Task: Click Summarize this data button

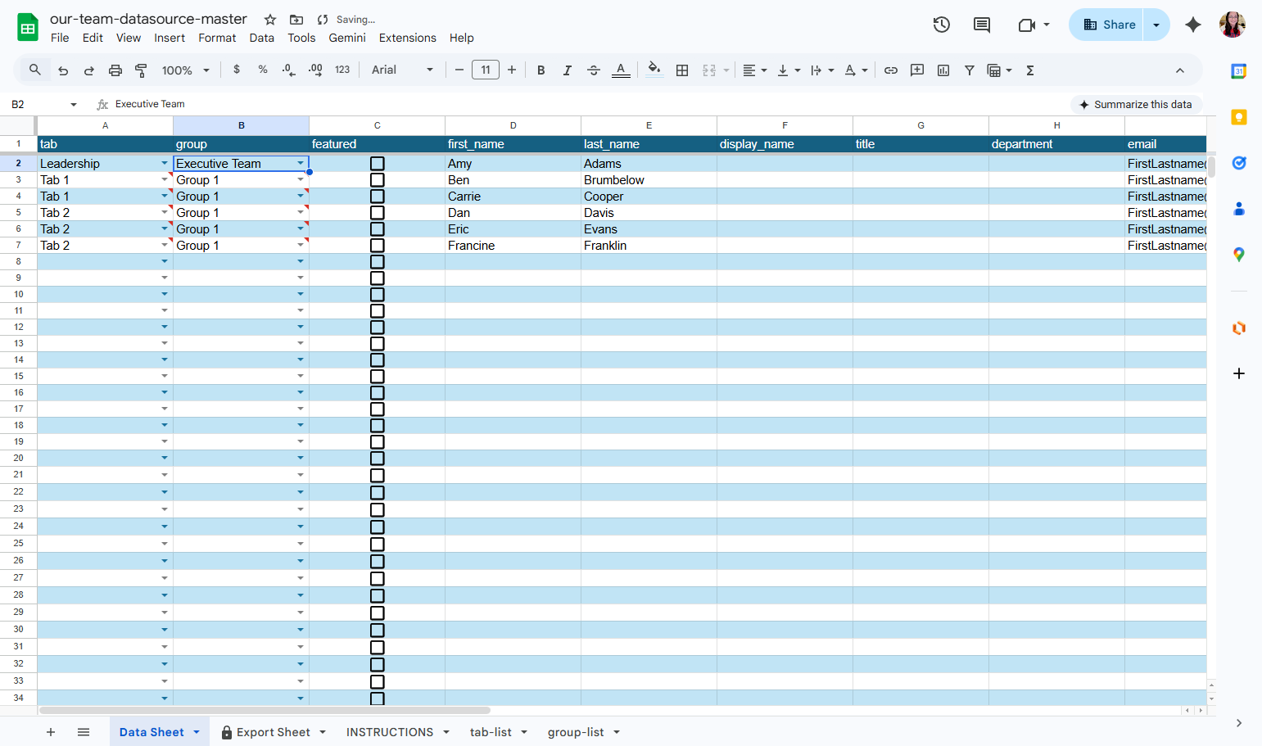Action: [x=1136, y=105]
